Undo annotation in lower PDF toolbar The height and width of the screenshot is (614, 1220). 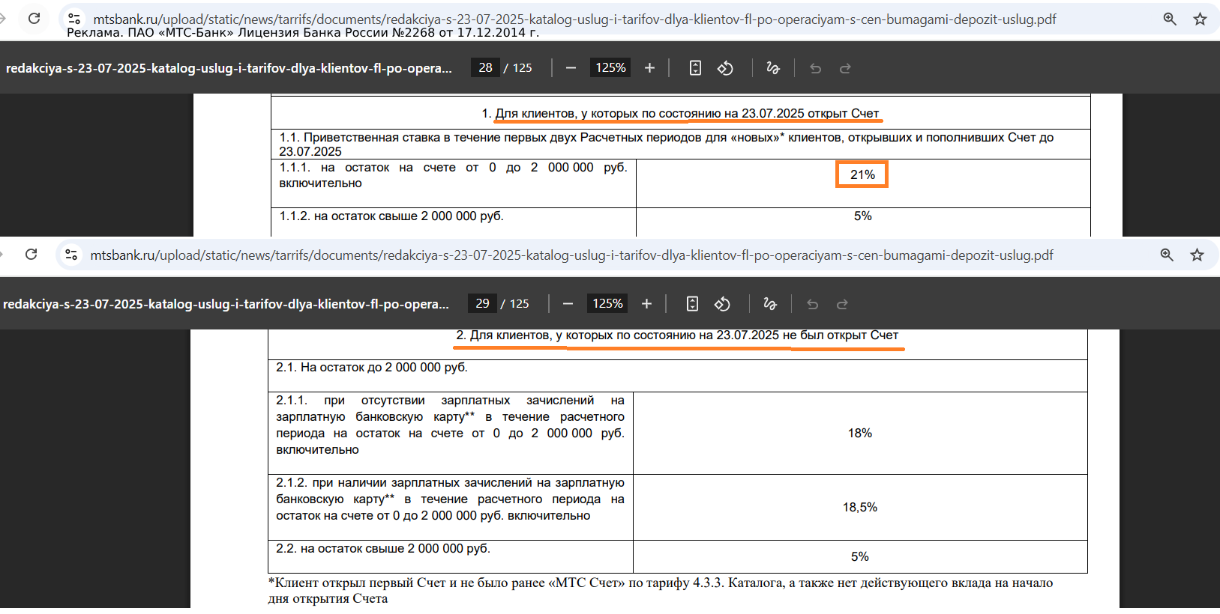[x=812, y=304]
